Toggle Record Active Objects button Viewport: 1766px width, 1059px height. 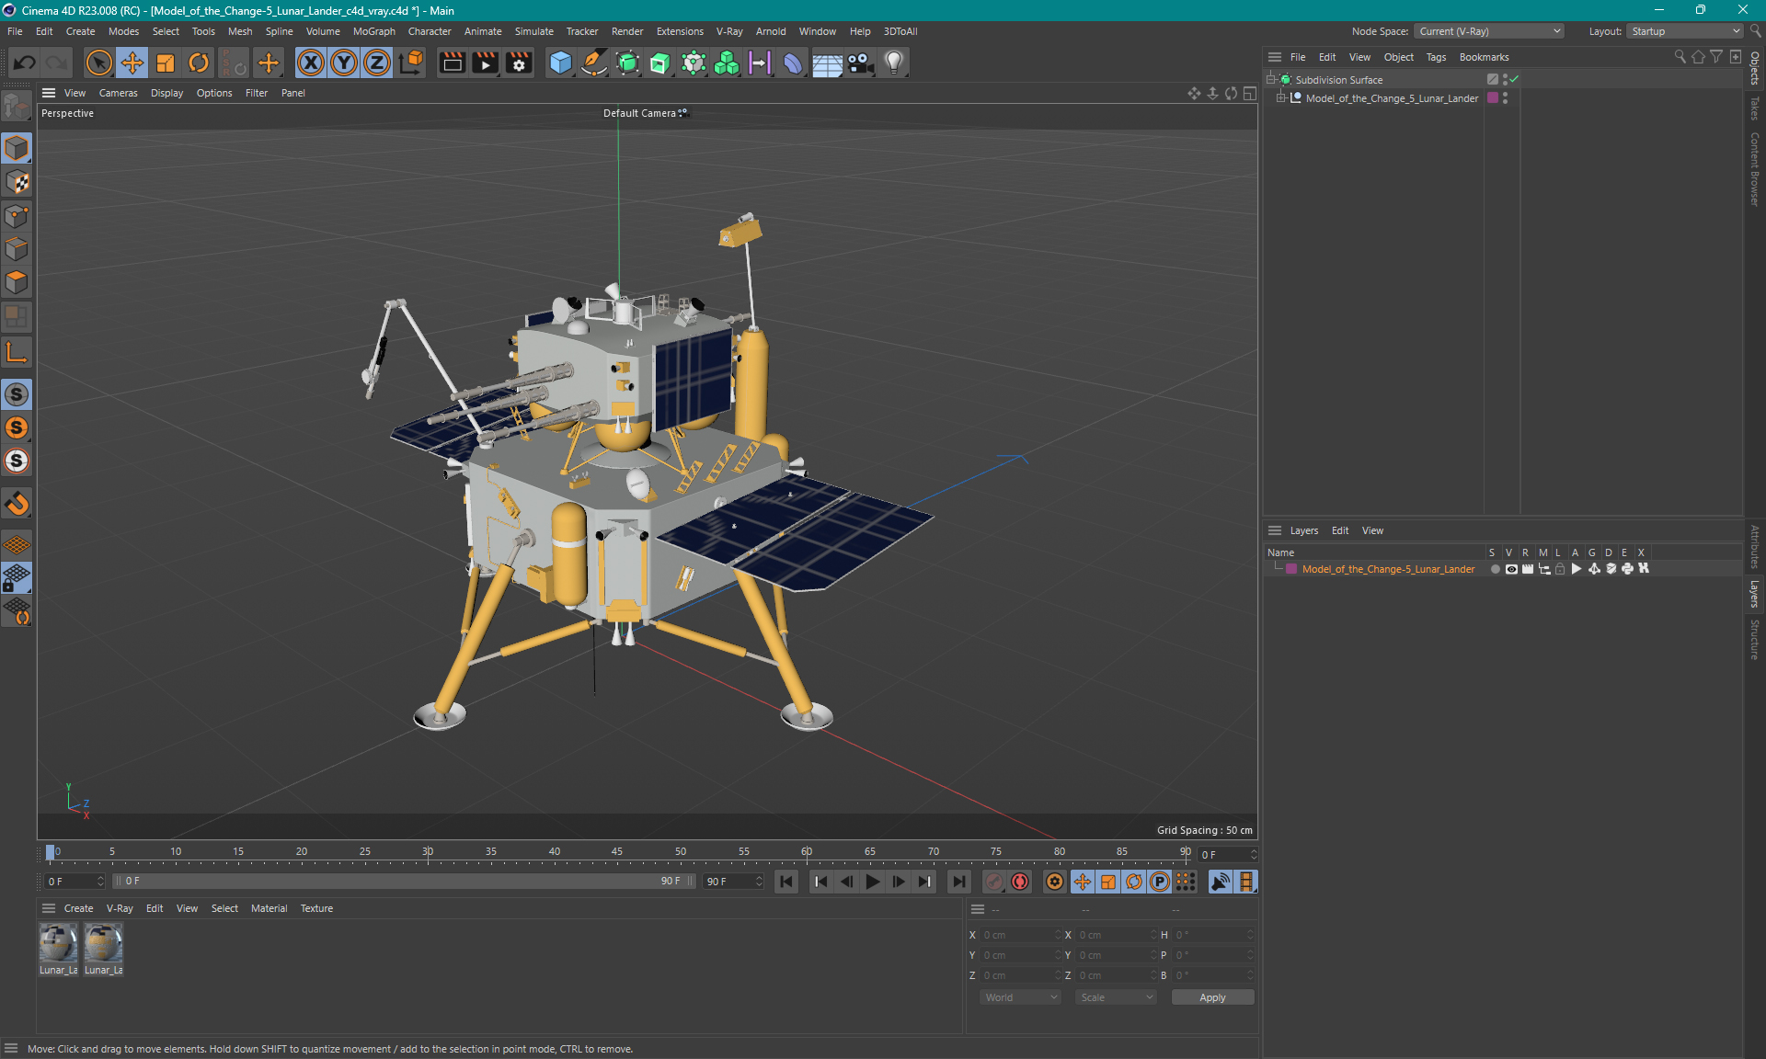point(994,882)
